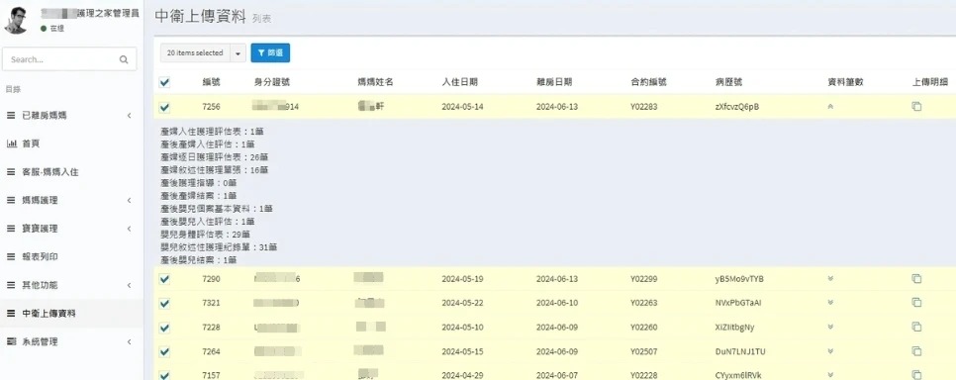Uncheck the row 7264 checkbox

click(x=164, y=351)
